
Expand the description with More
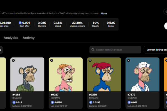(x=104, y=13)
